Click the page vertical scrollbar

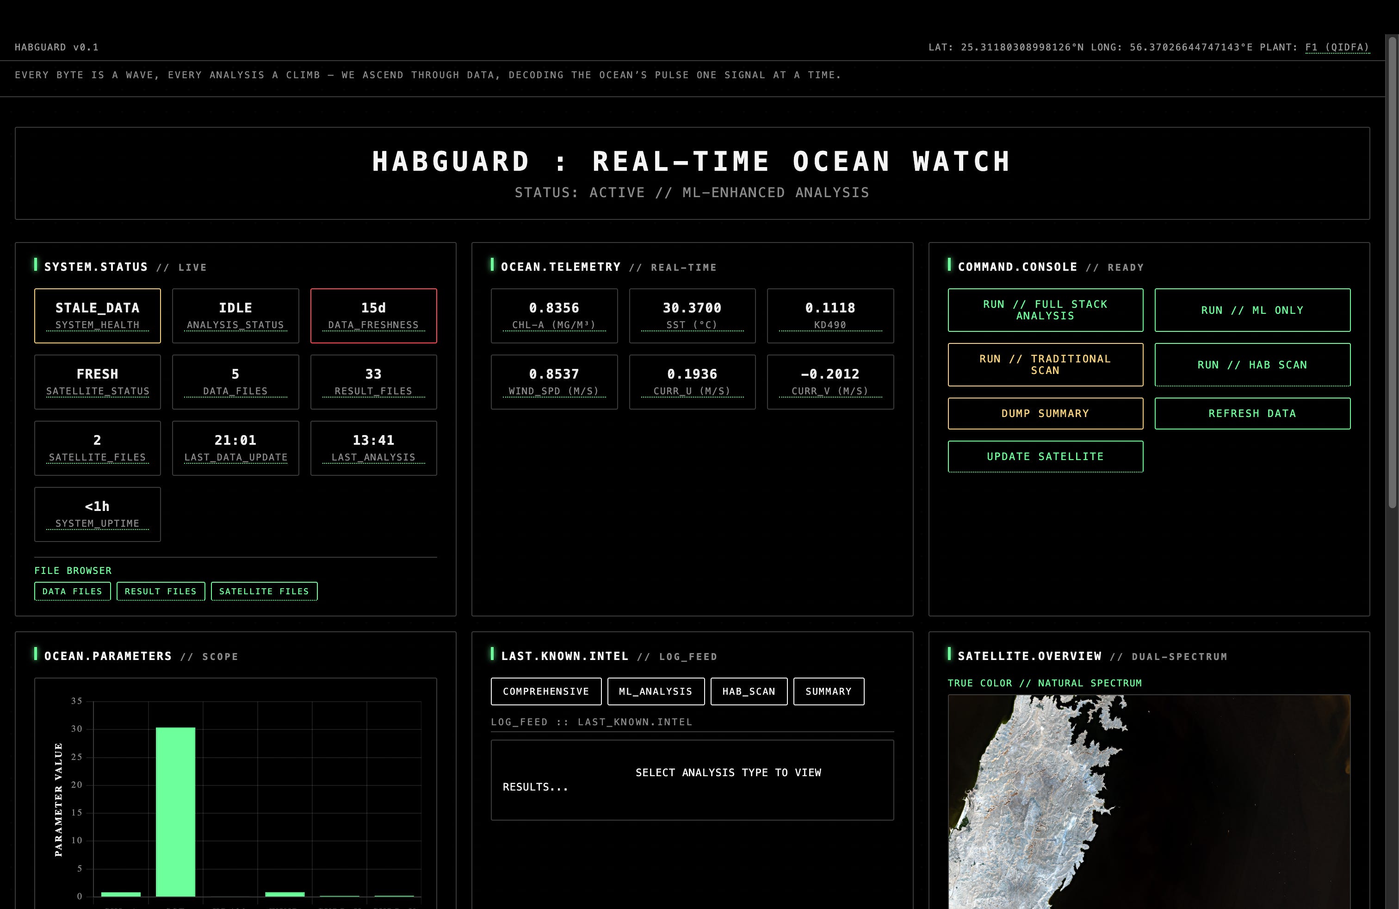pyautogui.click(x=1392, y=270)
